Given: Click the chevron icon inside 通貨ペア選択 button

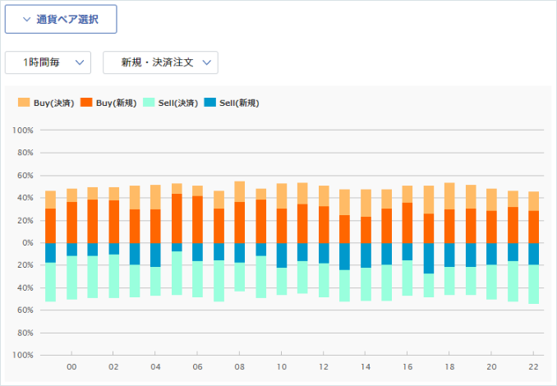Looking at the screenshot, I should (x=26, y=20).
